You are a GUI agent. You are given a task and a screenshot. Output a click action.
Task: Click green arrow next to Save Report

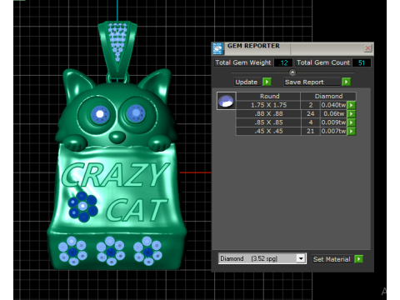[346, 82]
